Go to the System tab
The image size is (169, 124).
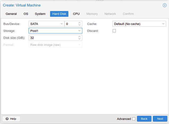40,14
